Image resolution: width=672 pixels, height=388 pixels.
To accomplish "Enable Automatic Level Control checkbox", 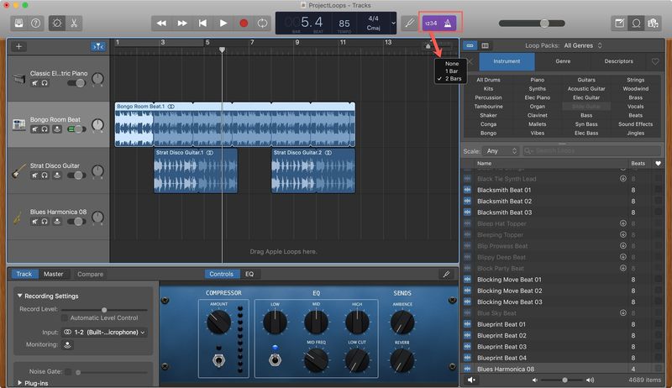I will [x=65, y=317].
